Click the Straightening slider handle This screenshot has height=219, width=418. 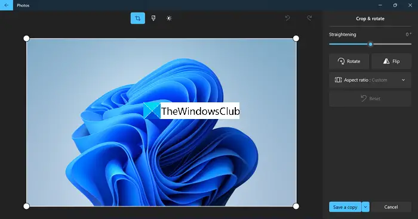pyautogui.click(x=370, y=45)
